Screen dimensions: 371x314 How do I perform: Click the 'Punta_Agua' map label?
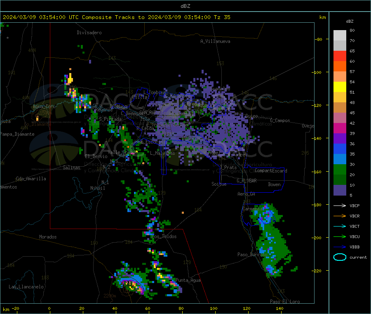coord(188,280)
